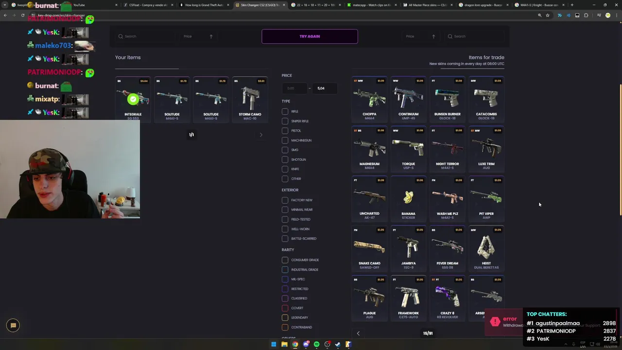This screenshot has width=622, height=350.
Task: Enable the Well-Worn exterior filter
Action: 285,229
